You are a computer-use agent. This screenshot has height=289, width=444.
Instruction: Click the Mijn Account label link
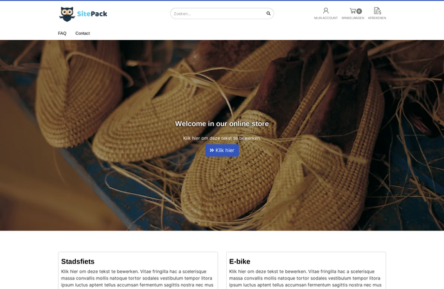(x=326, y=18)
